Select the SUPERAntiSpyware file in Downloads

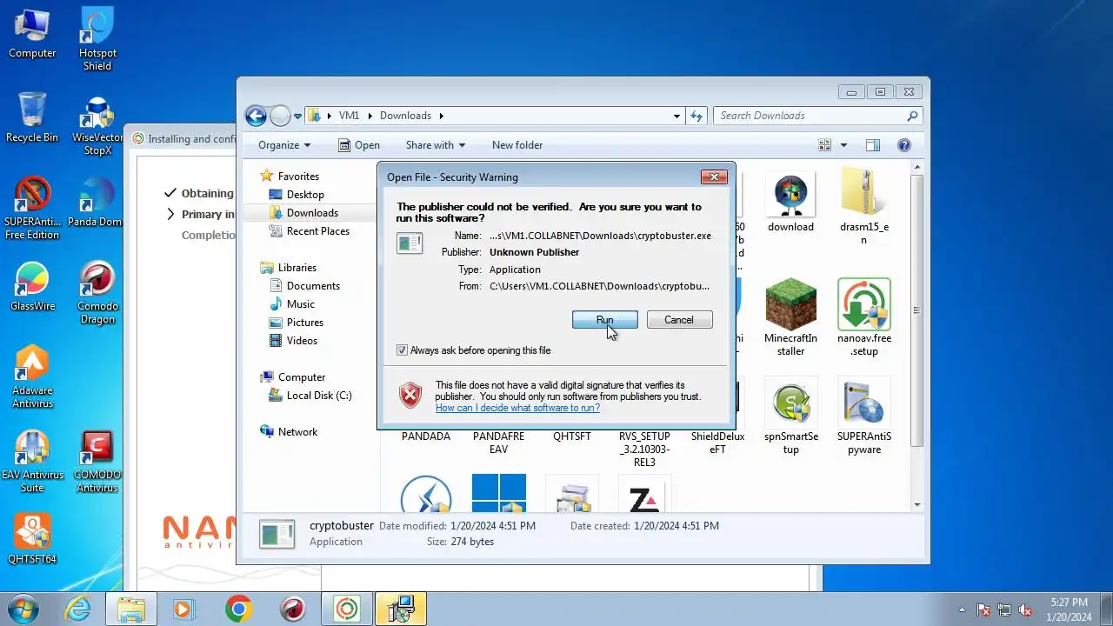[x=863, y=416]
